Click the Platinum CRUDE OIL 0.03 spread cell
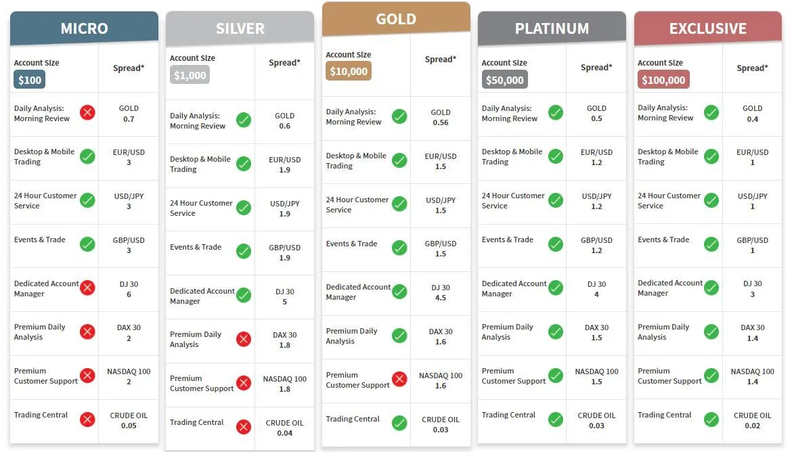This screenshot has width=794, height=452. (x=596, y=420)
